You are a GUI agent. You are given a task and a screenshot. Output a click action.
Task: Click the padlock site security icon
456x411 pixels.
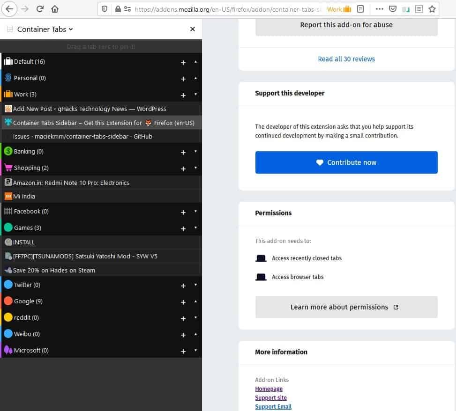pos(118,9)
